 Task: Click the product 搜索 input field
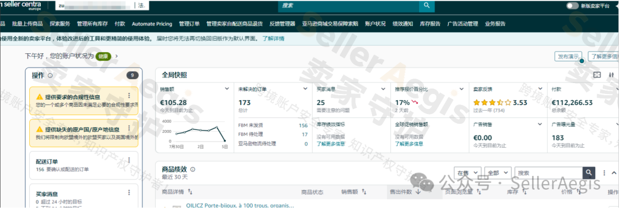pyautogui.click(x=548, y=173)
